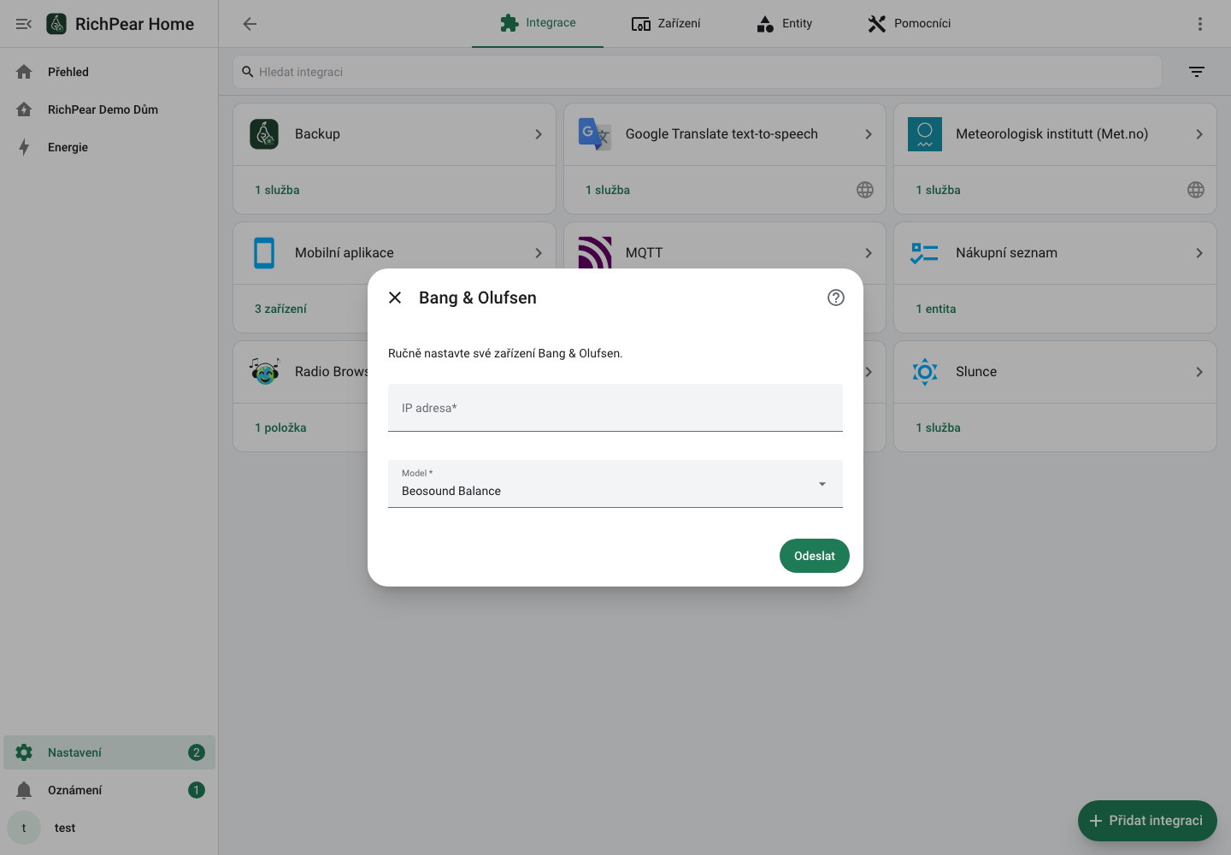Expand the Google Translate text-to-speech chevron

(869, 134)
